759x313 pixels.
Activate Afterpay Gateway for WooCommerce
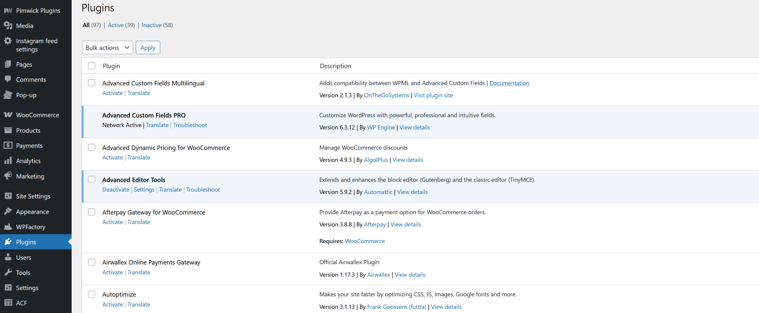tap(112, 222)
